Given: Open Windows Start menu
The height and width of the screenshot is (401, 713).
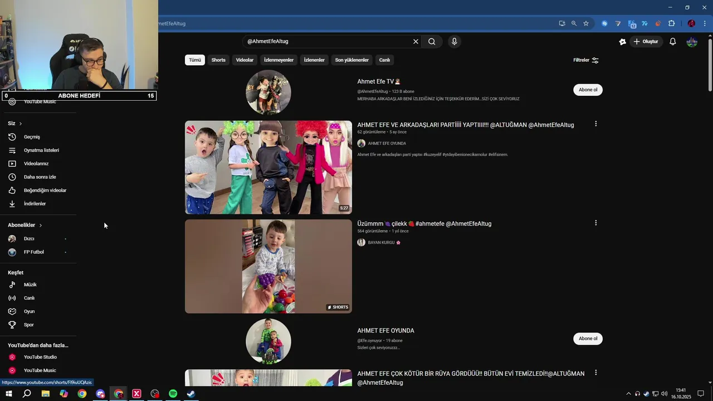Looking at the screenshot, I should coord(9,394).
